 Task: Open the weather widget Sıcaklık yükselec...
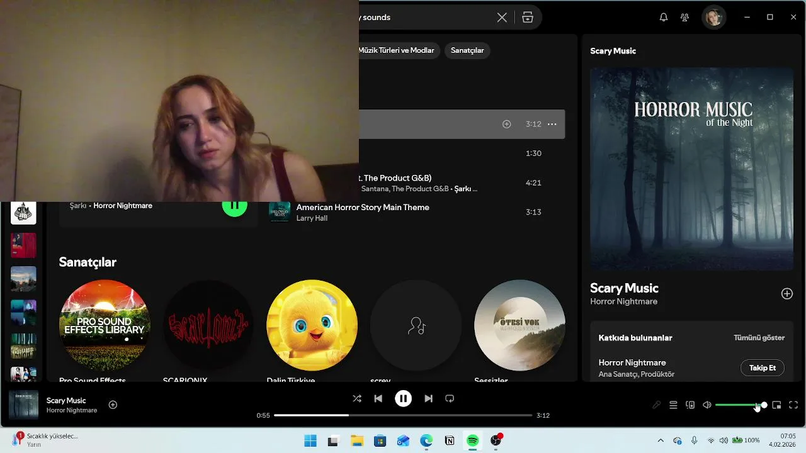coord(45,440)
